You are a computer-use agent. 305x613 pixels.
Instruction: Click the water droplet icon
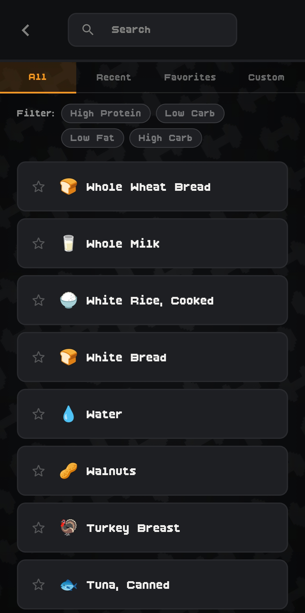(x=69, y=414)
